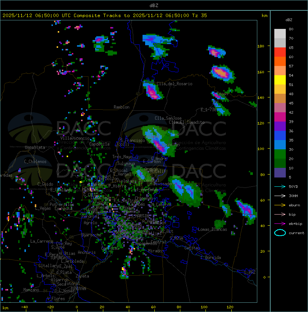Click the white 30HM arrow in legend
The height and width of the screenshot is (312, 308).
click(280, 196)
